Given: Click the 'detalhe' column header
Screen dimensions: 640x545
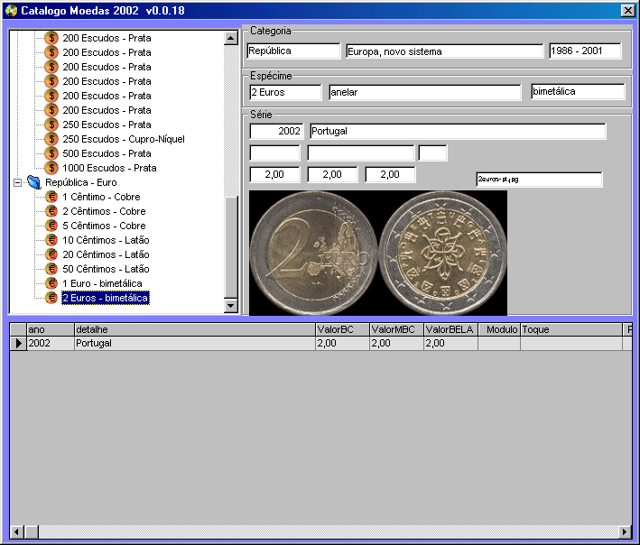Looking at the screenshot, I should pyautogui.click(x=195, y=329).
